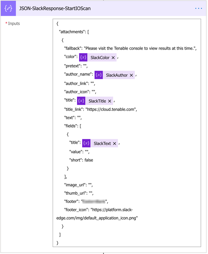Click the SlackText variable icon
This screenshot has width=208, height=254.
pos(86,143)
